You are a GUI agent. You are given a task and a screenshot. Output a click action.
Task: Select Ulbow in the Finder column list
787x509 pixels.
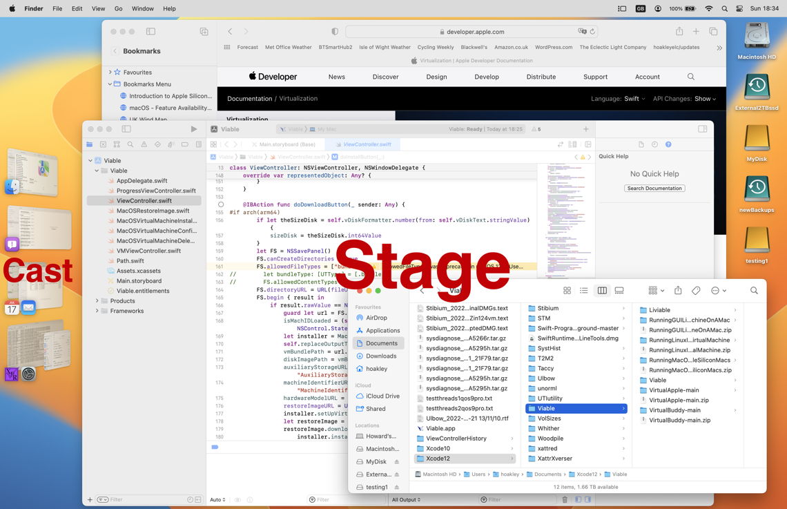(x=547, y=378)
